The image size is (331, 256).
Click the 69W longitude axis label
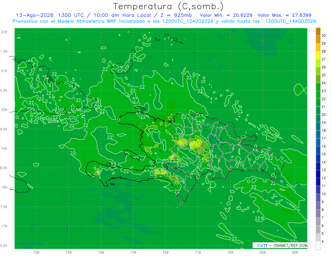(x=263, y=252)
